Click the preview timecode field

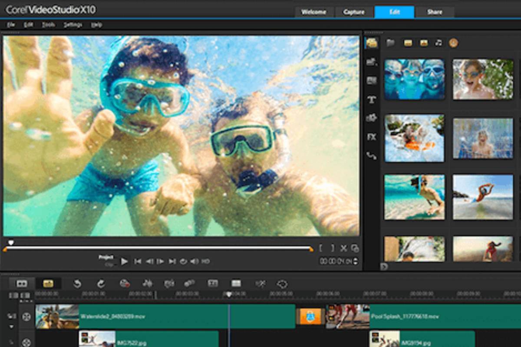[x=336, y=262]
